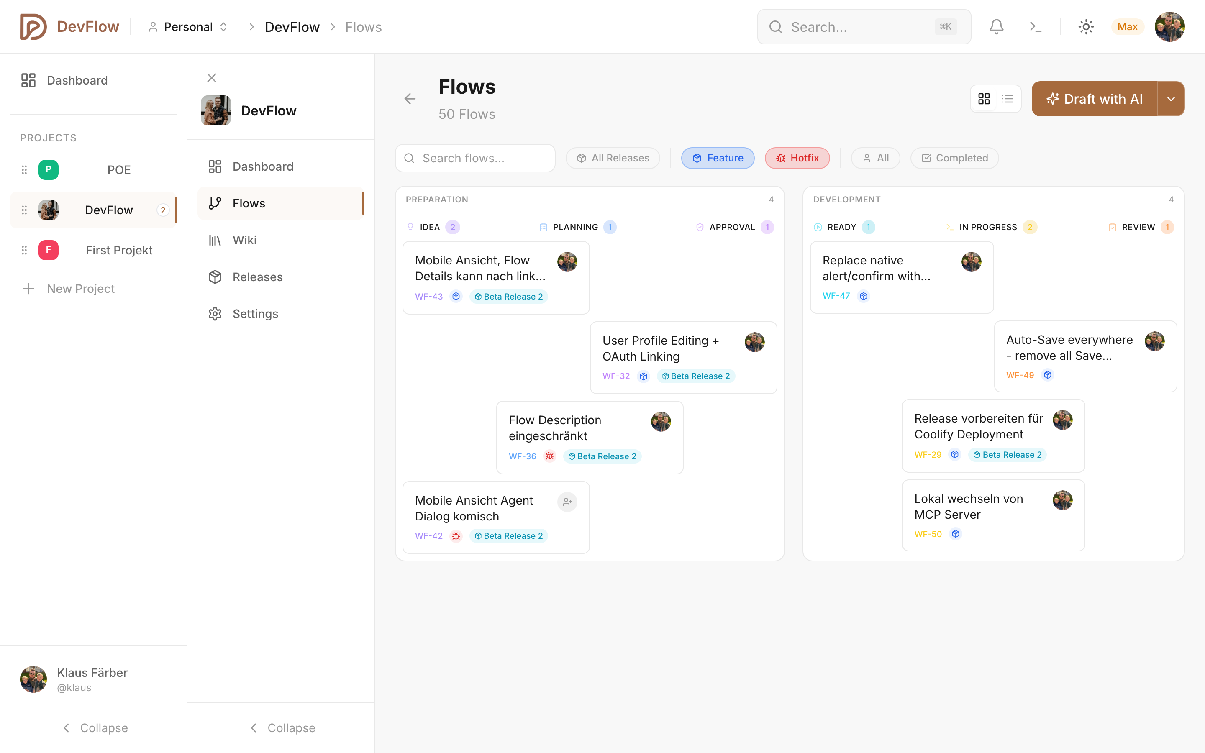Click the drag handle beside POE project
Viewport: 1205px width, 753px height.
pos(24,170)
